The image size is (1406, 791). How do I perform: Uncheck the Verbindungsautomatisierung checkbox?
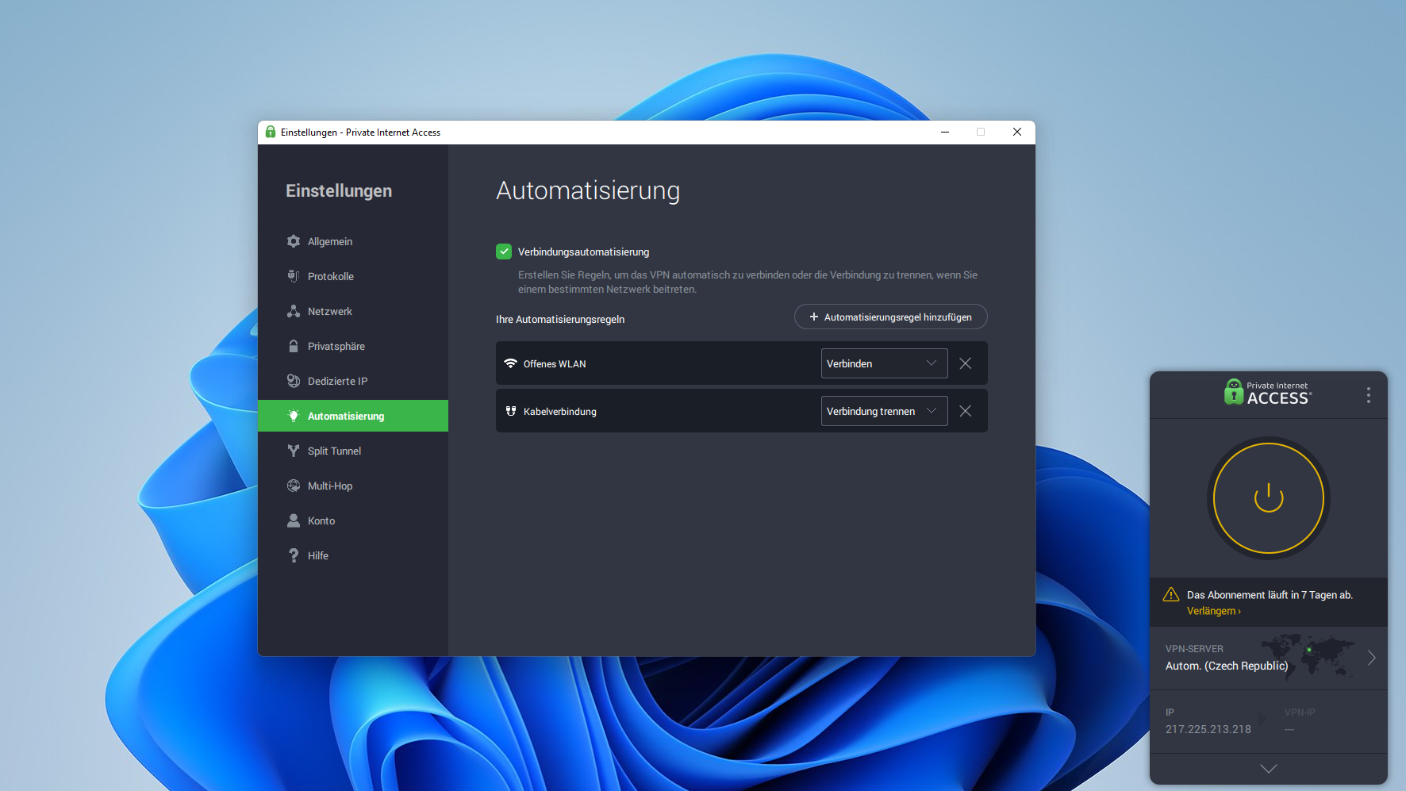tap(504, 252)
